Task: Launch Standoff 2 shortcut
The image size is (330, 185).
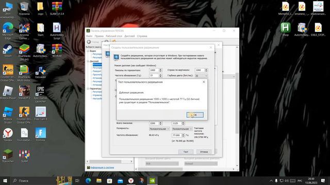Action: (24, 92)
